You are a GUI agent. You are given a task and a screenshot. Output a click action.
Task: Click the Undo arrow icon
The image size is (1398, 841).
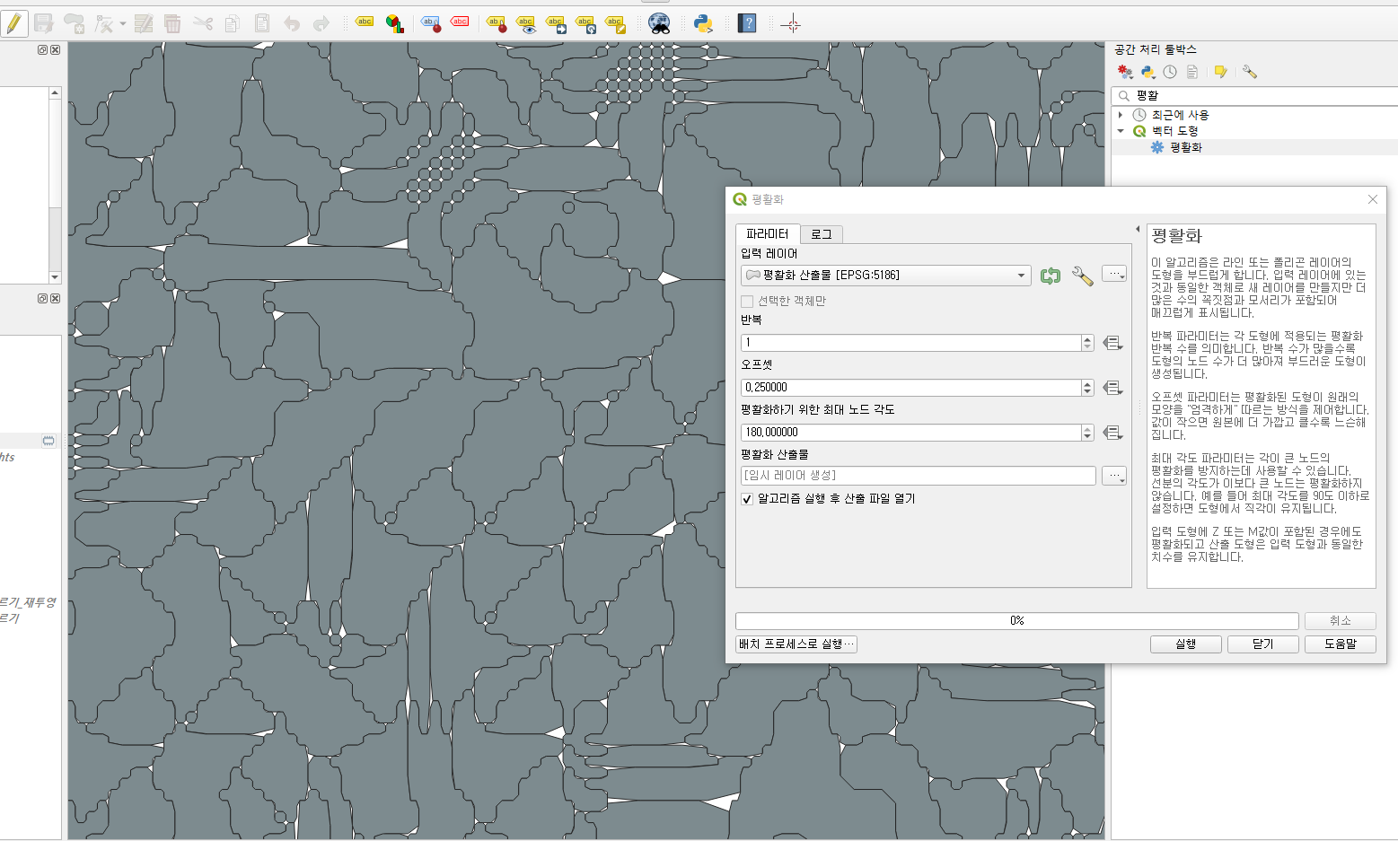point(292,23)
